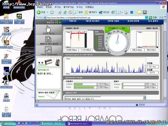Click the Help button on gauge

tap(124, 28)
